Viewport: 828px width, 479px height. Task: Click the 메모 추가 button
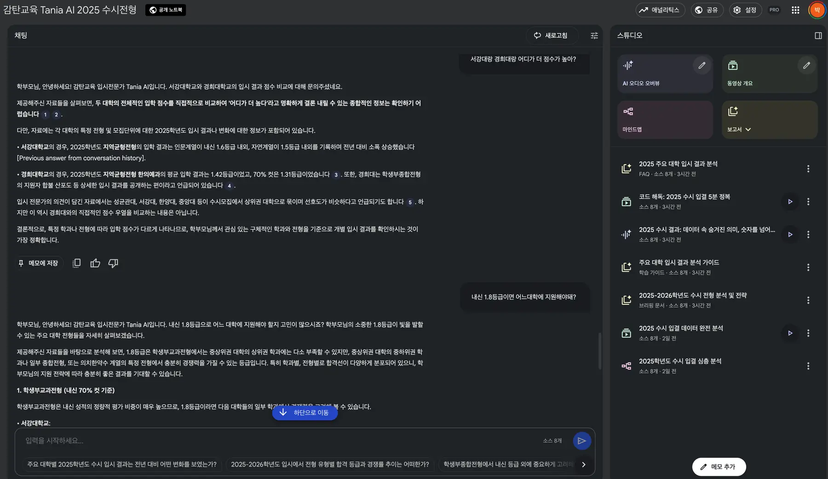719,467
